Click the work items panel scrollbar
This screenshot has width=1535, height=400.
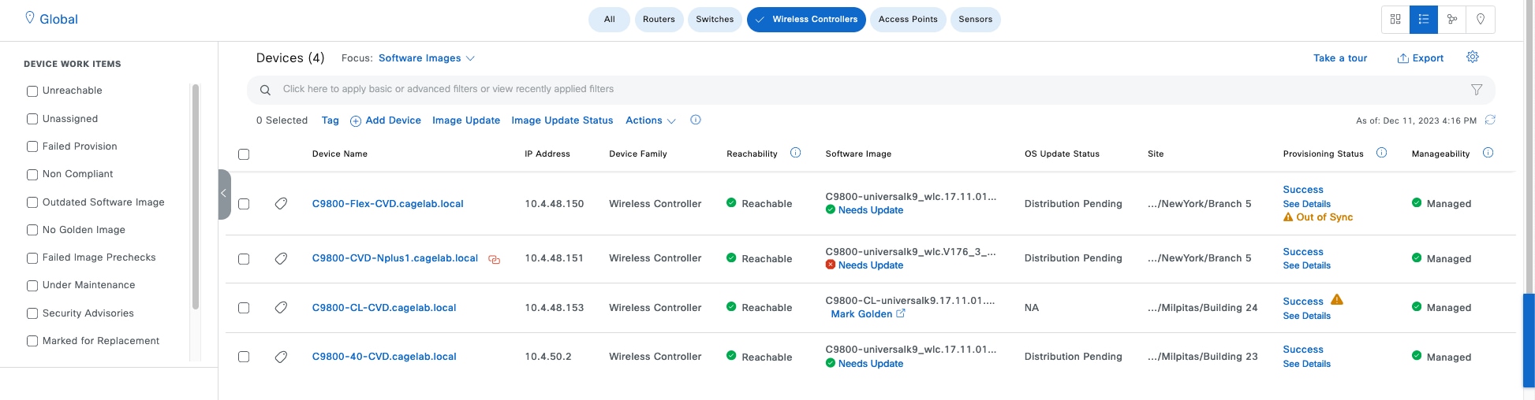coord(196,197)
